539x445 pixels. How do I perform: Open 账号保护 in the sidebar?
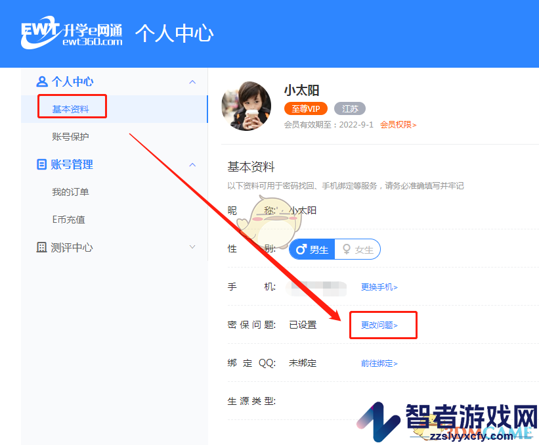click(x=70, y=137)
